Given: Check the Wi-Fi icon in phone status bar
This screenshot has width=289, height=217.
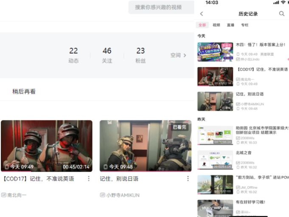Looking at the screenshot, I should (x=283, y=3).
